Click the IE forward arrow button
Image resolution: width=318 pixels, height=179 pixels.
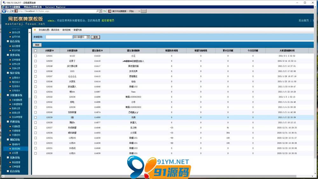click(9, 11)
